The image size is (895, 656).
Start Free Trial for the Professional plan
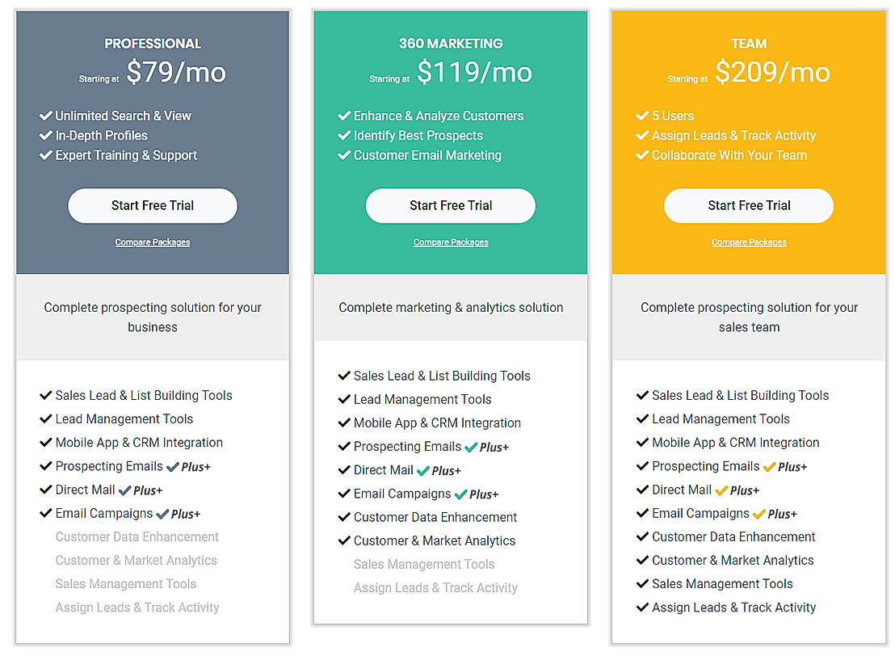coord(152,205)
